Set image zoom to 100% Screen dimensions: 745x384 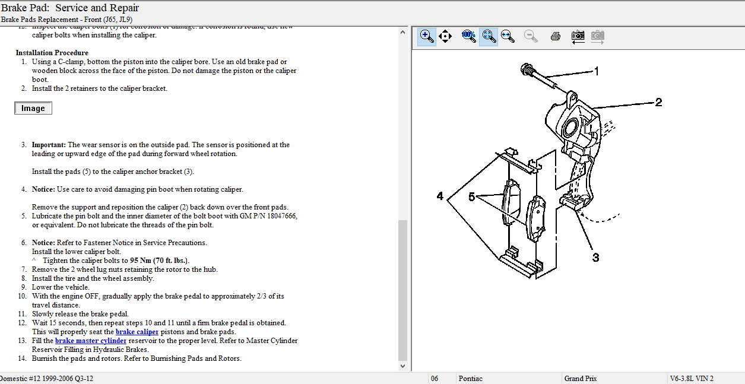(468, 36)
